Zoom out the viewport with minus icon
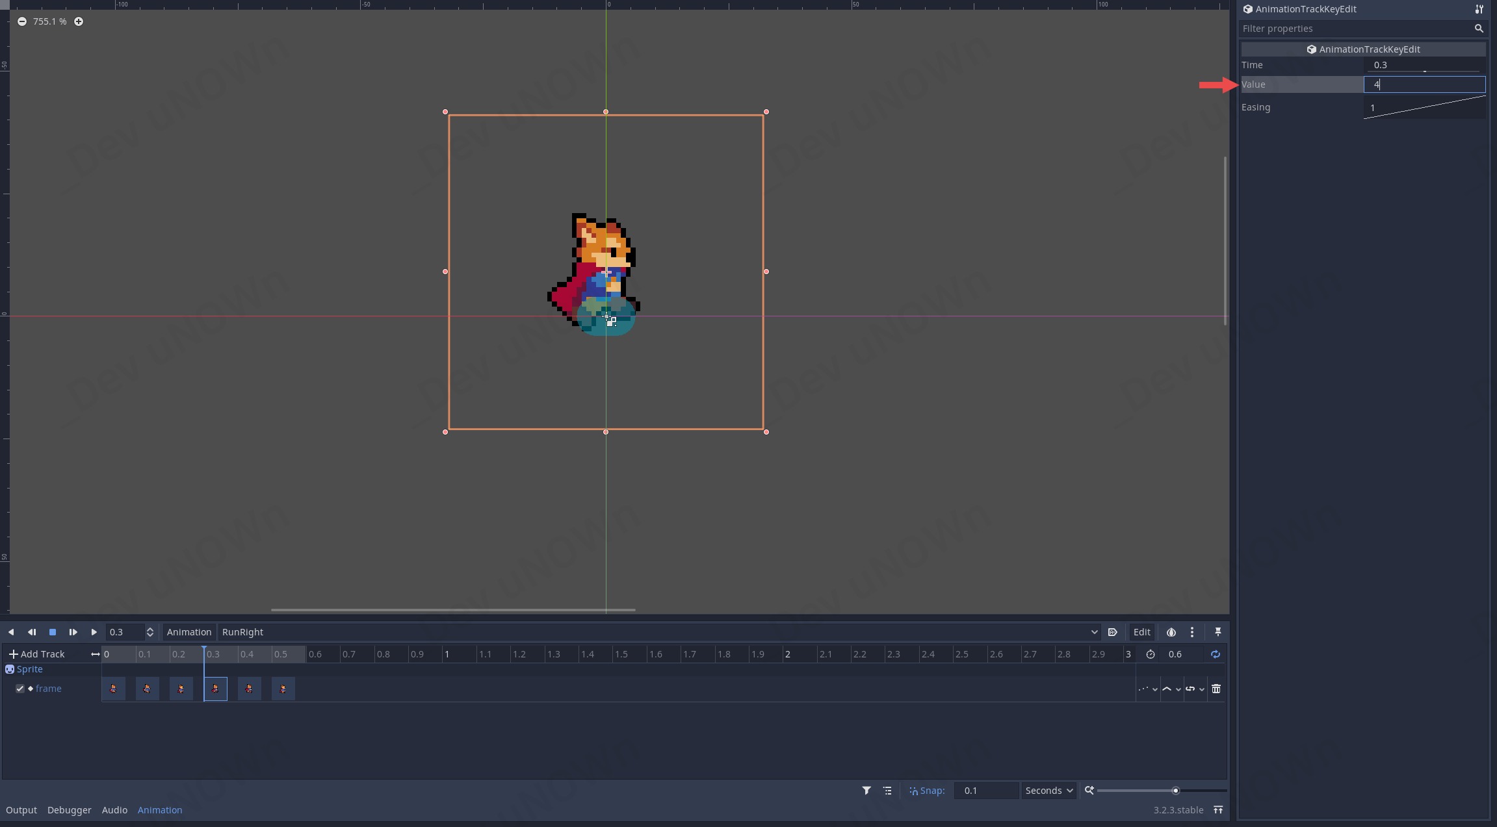Viewport: 1497px width, 827px height. tap(22, 21)
